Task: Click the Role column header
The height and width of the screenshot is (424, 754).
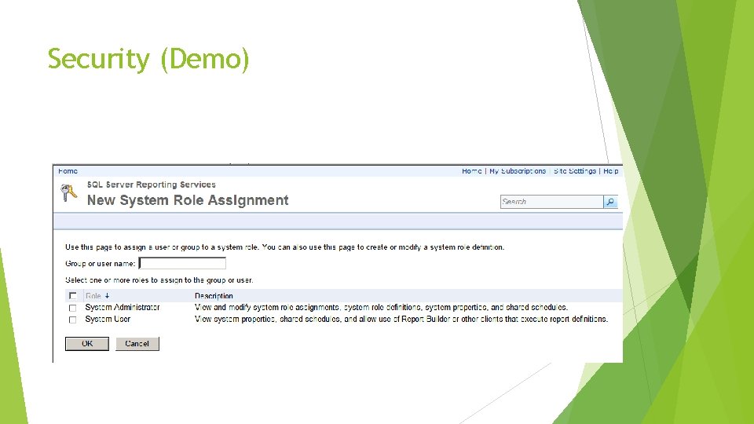Action: (x=93, y=296)
